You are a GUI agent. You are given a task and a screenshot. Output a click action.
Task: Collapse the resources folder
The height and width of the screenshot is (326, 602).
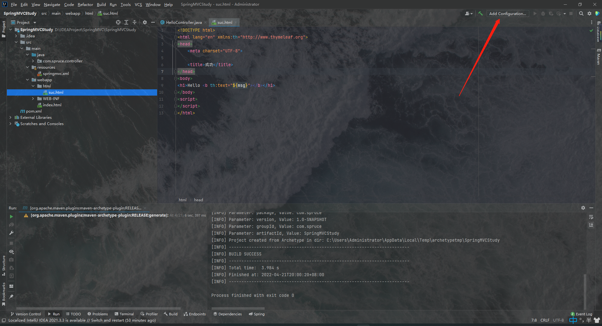28,67
